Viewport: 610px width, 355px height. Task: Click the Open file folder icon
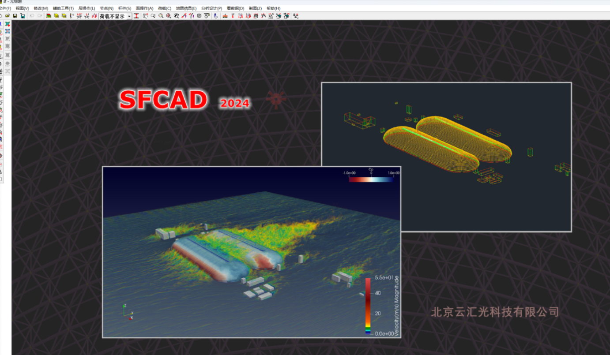(8, 16)
